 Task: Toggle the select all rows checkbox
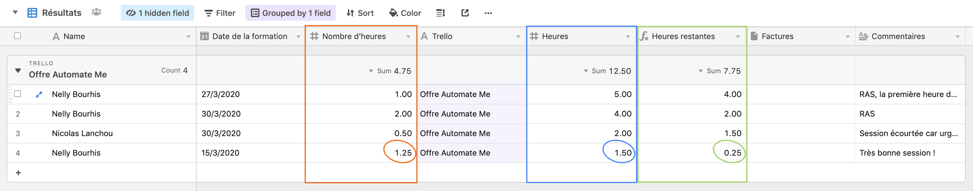[17, 36]
